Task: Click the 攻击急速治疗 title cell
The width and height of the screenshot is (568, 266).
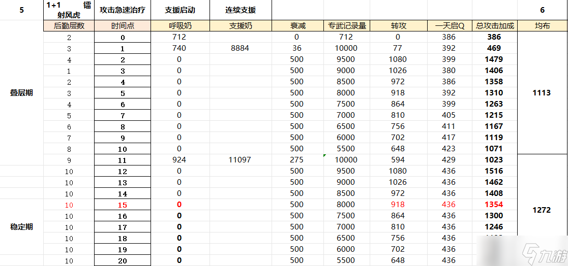Action: (x=123, y=10)
